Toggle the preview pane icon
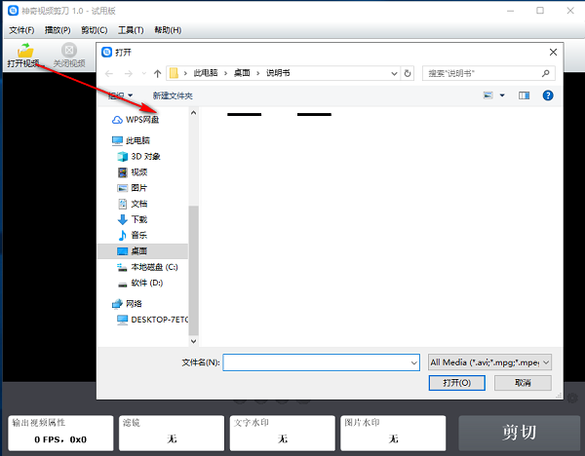585x456 pixels. pyautogui.click(x=524, y=95)
